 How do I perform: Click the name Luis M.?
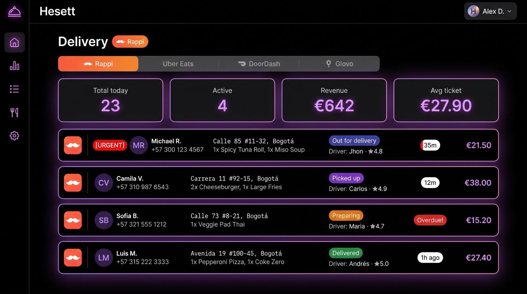(127, 254)
